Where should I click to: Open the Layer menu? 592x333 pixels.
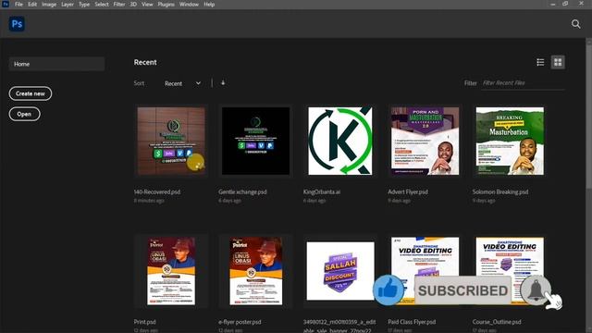click(68, 5)
